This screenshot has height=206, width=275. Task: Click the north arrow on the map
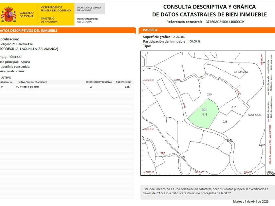click(262, 60)
